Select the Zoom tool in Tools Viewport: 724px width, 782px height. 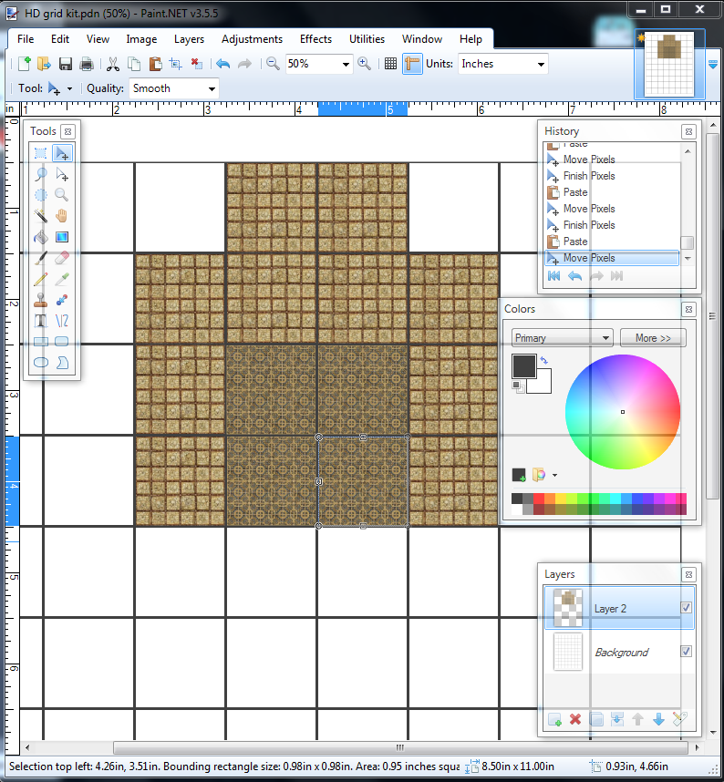point(62,195)
